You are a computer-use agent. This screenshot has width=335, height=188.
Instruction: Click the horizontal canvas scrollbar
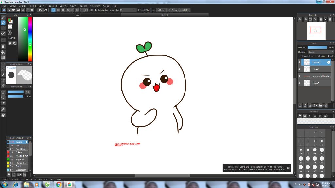point(162,176)
